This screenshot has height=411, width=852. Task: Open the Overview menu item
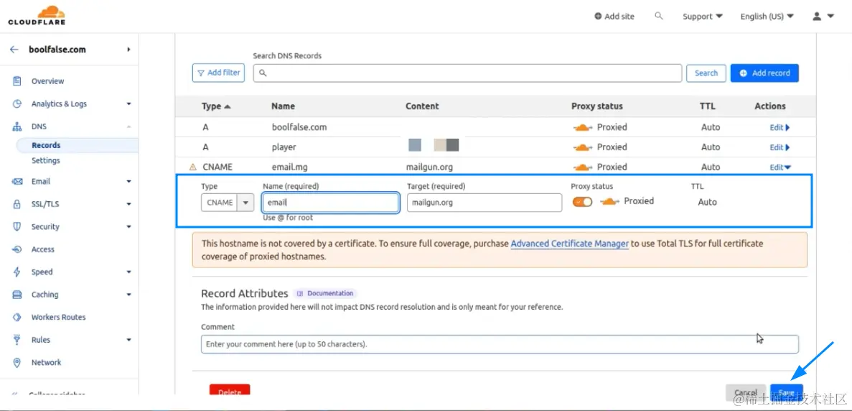[48, 81]
